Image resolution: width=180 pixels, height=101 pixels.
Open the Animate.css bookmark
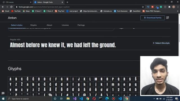[106, 11]
